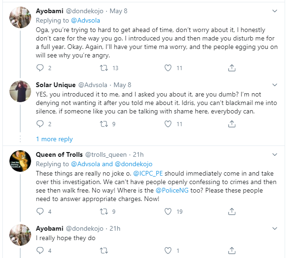Image resolution: width=287 pixels, height=258 pixels.
Task: Open options chevron on Ayobami's top tweet
Action: (x=275, y=10)
